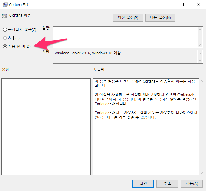
Task: Click the down arrow in 지원 box
Action: tap(200, 61)
